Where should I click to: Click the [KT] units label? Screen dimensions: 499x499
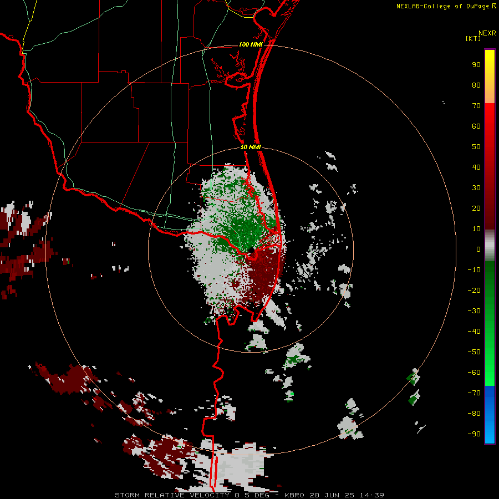click(x=473, y=38)
